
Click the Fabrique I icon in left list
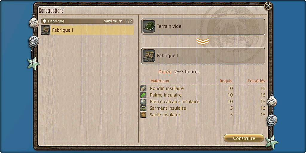[x=45, y=30]
